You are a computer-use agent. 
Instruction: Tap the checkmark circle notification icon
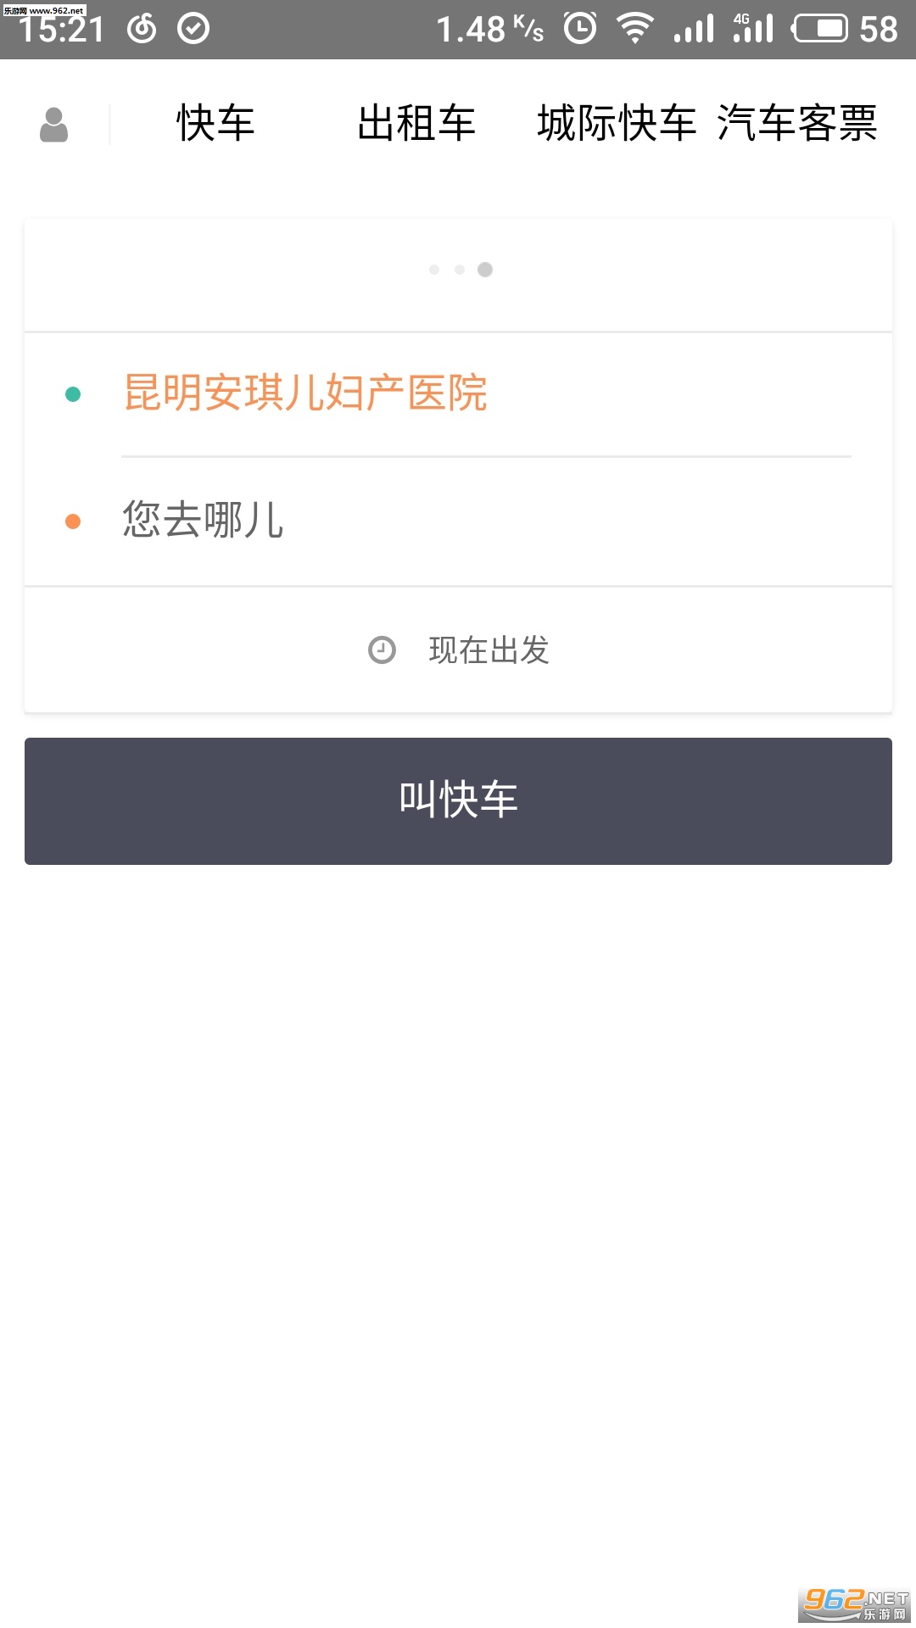[x=193, y=29]
